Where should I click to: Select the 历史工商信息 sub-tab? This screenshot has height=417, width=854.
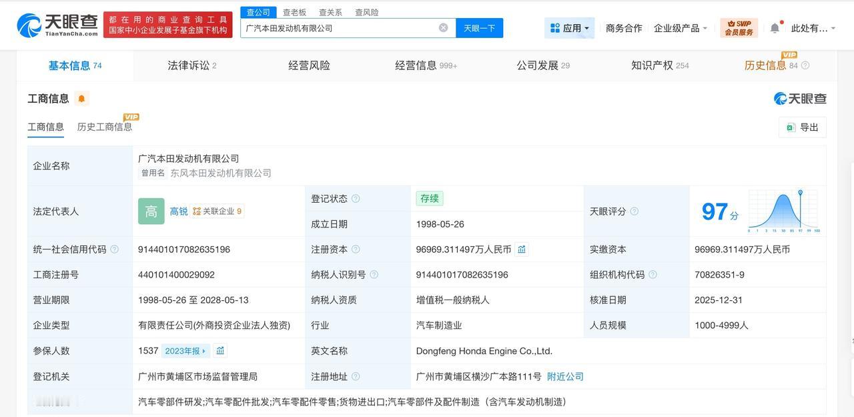tap(105, 127)
